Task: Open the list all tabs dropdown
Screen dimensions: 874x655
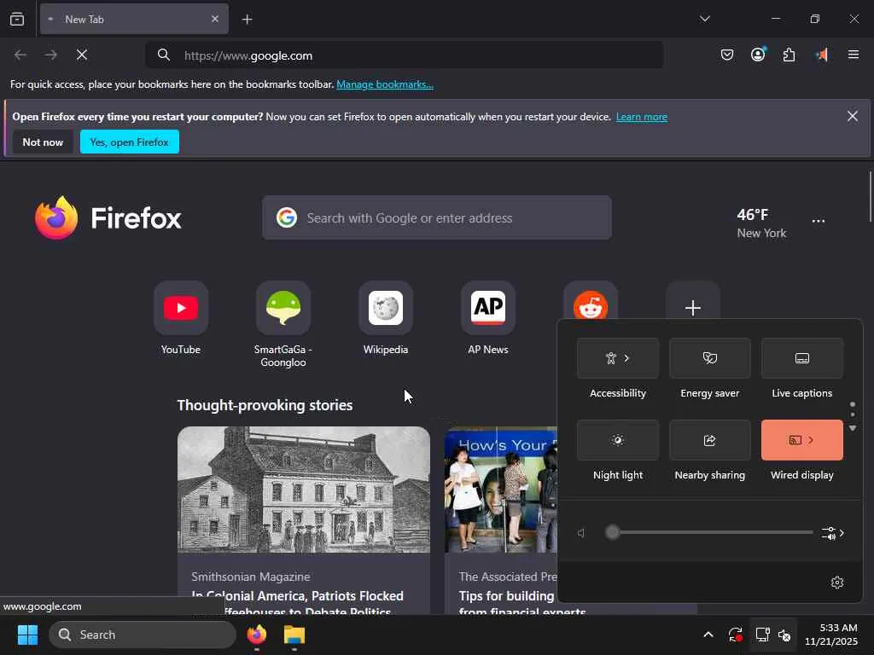Action: [x=704, y=19]
